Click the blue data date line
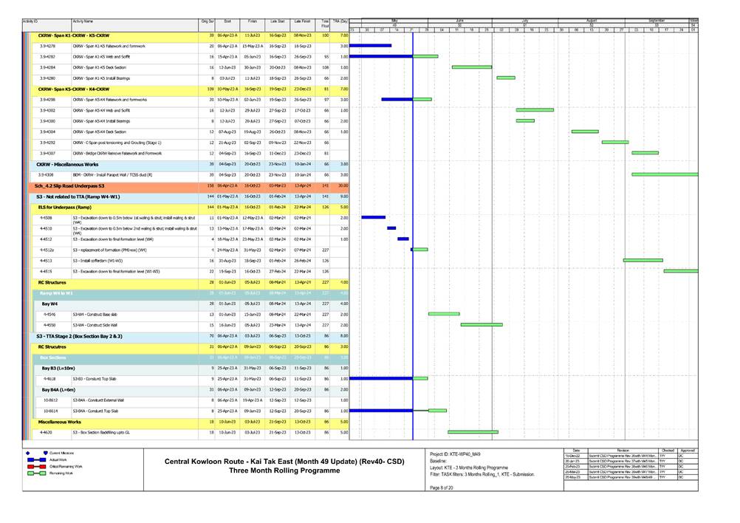The image size is (740, 523). click(x=412, y=222)
